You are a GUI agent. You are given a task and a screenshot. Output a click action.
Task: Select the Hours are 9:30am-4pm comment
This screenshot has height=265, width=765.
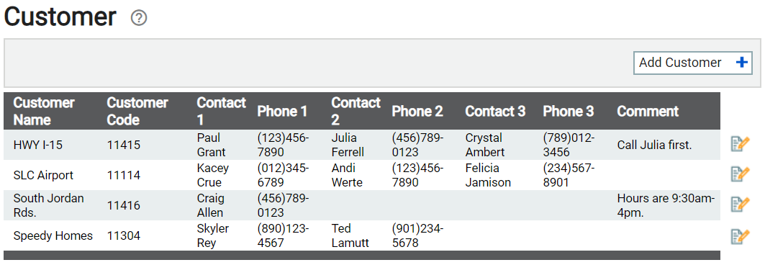point(666,205)
